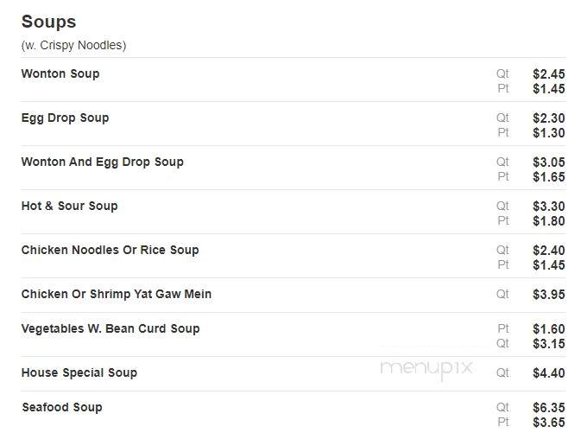This screenshot has width=581, height=439.
Task: Click the $3.30 Hot & Sour quart price
Action: click(x=549, y=207)
